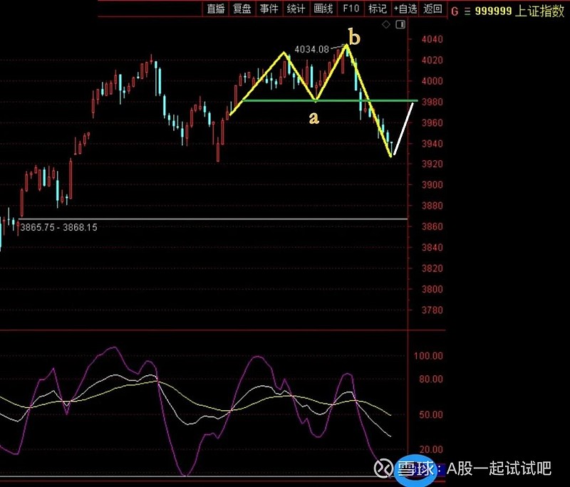
Task: Open the 标记 mark menu
Action: pos(378,9)
